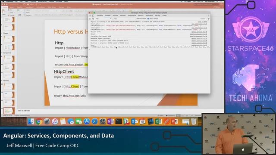
Task: Switch to PowerPoint via Dock icon
Action: (x=174, y=121)
